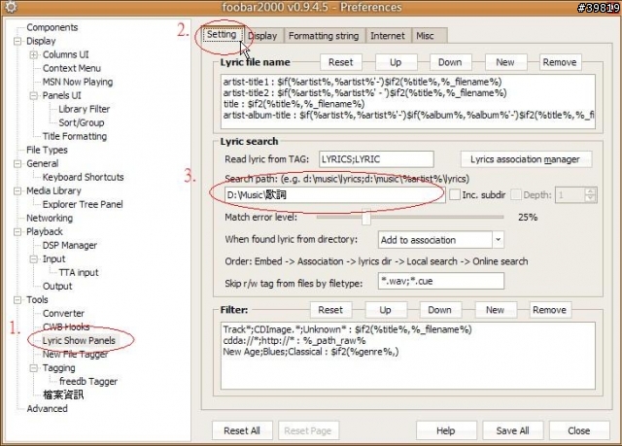Screen dimensions: 622x446
Task: Select Context Menu tree item
Action: click(x=72, y=68)
